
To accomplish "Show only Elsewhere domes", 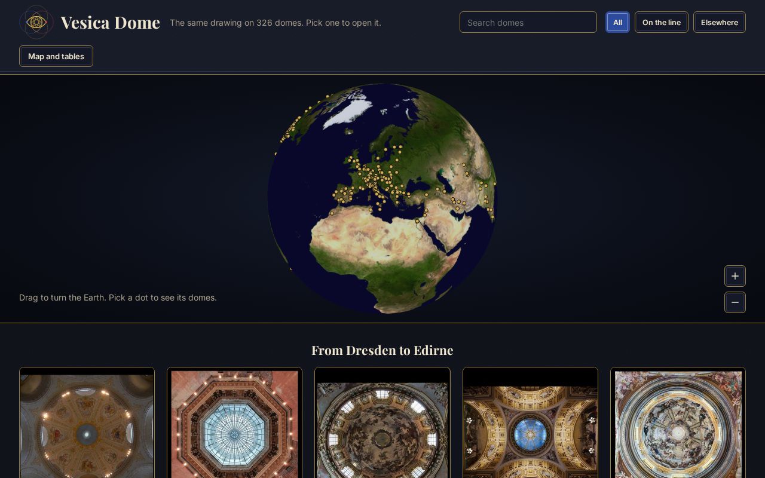I will coord(720,22).
